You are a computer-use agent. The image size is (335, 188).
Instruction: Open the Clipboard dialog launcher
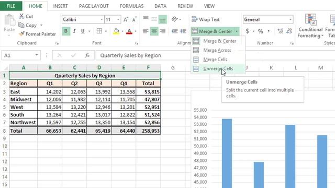57,43
